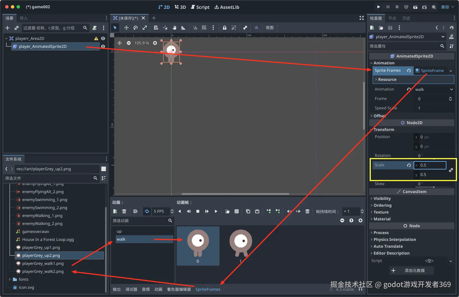Open the Animation walk dropdown
The height and width of the screenshot is (297, 459).
coord(433,89)
